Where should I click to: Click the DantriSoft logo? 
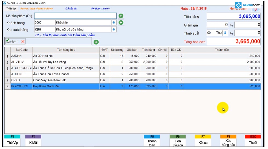tap(247, 5)
